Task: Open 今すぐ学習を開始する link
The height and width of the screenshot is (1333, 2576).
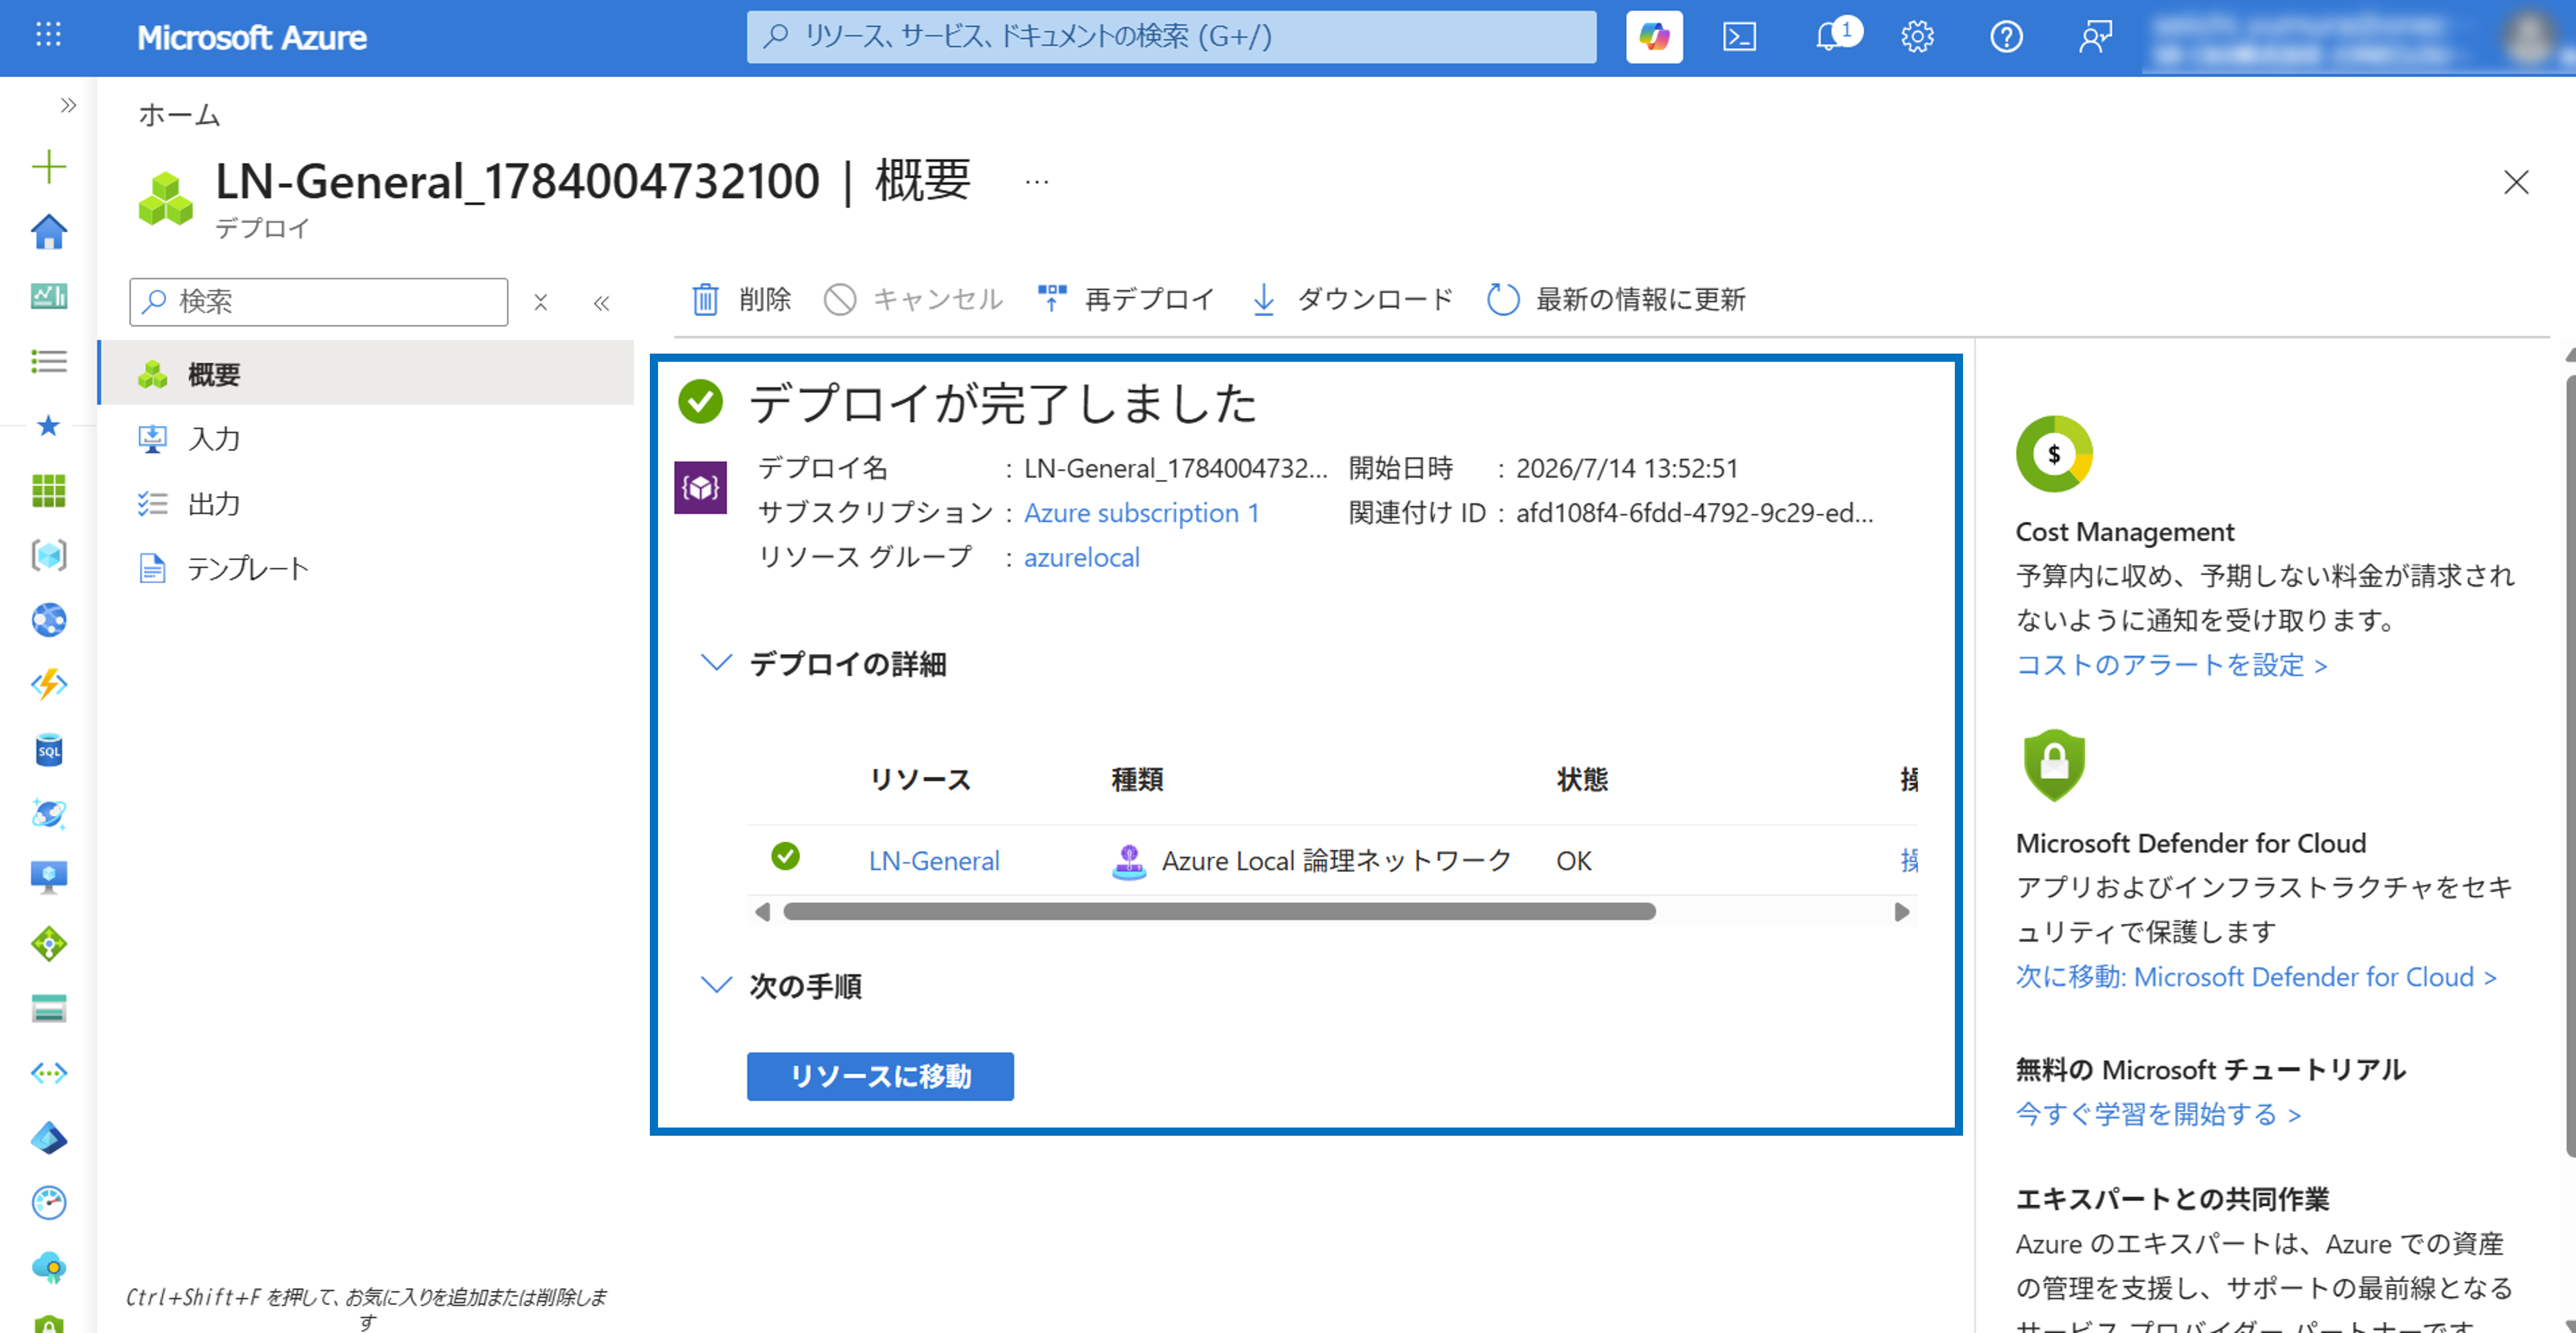Action: pyautogui.click(x=2158, y=1114)
